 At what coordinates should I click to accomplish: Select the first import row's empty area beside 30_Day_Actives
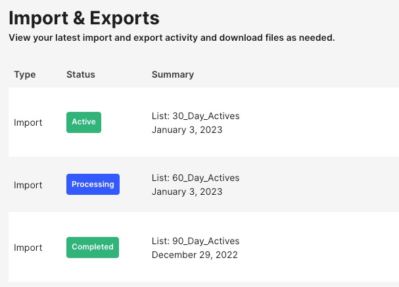[x=316, y=122]
